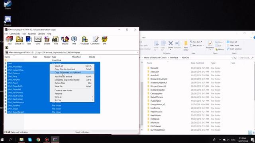Select the KLHThreatMeter folder in Explorer
255x143 pixels.
158,130
